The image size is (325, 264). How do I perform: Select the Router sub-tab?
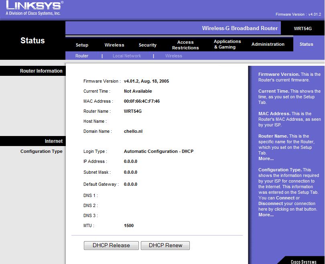point(82,56)
